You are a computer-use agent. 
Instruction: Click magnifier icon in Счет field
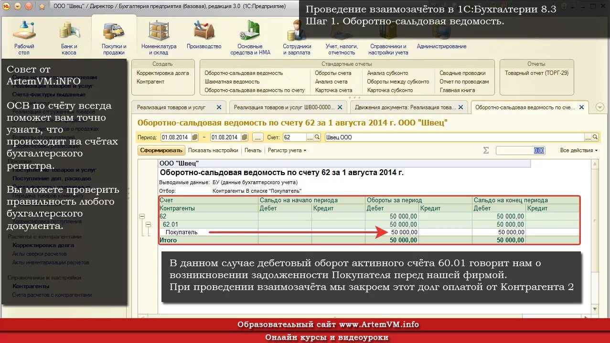click(x=317, y=137)
